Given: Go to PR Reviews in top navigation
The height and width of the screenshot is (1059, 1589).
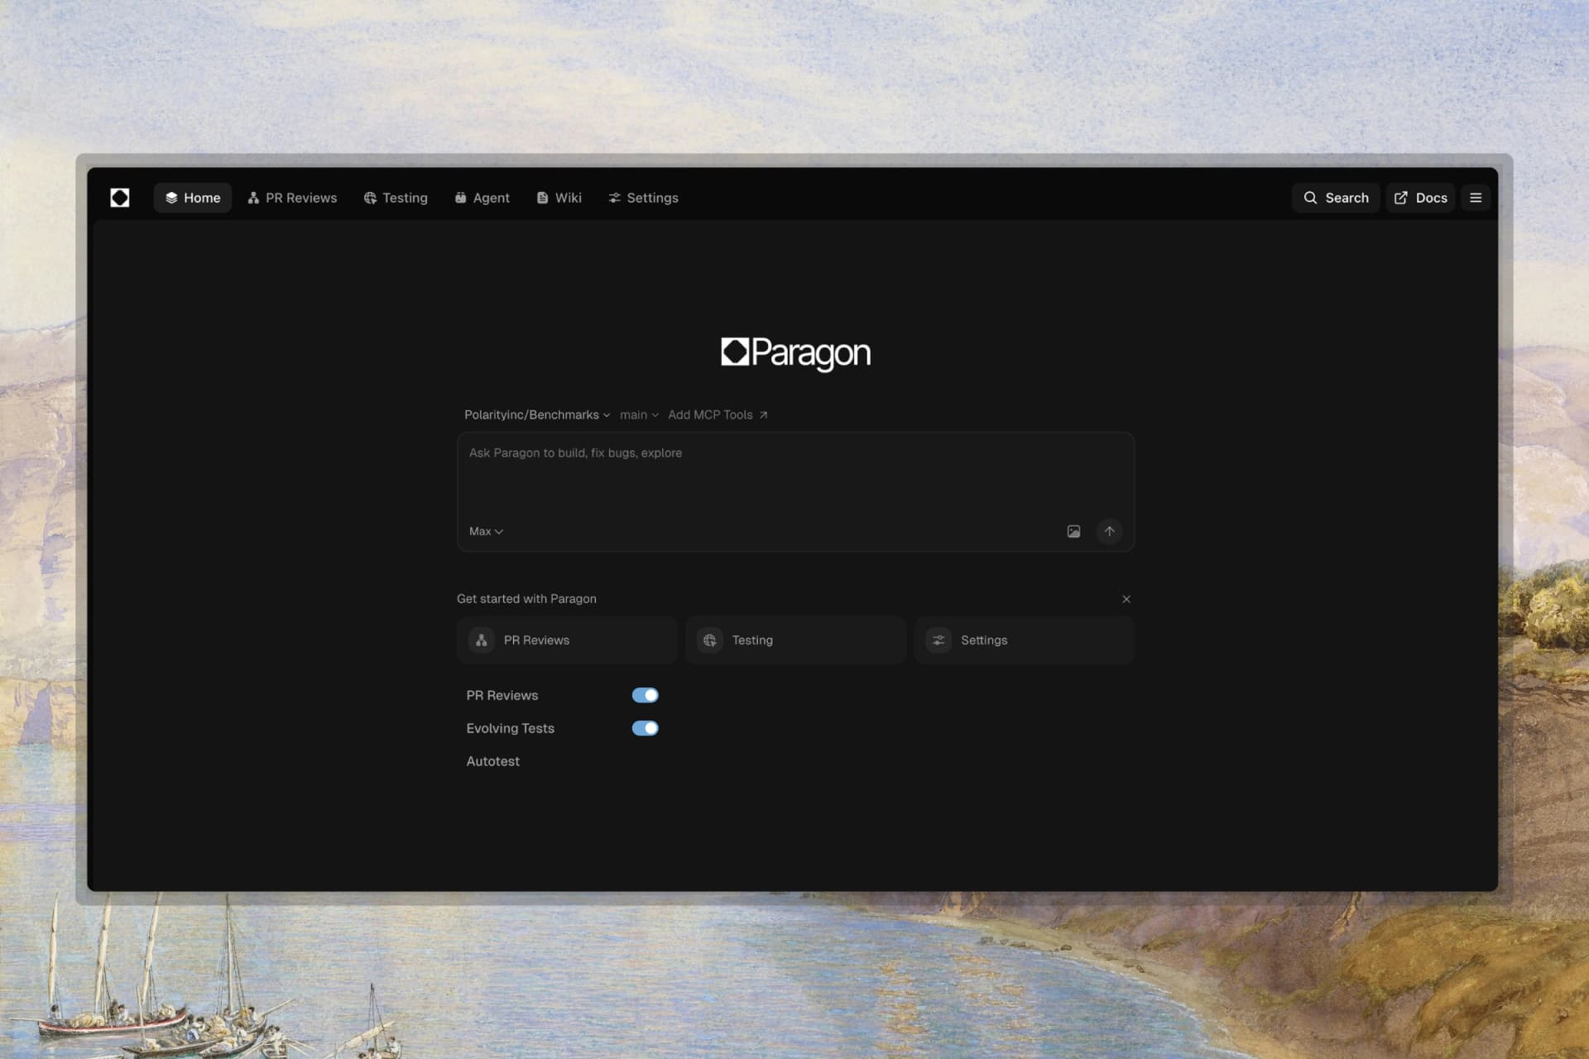Looking at the screenshot, I should tap(292, 198).
